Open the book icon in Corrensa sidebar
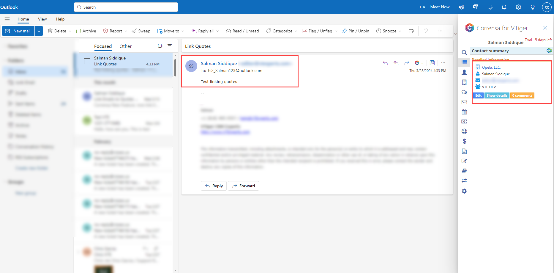554x273 pixels. pos(464,171)
